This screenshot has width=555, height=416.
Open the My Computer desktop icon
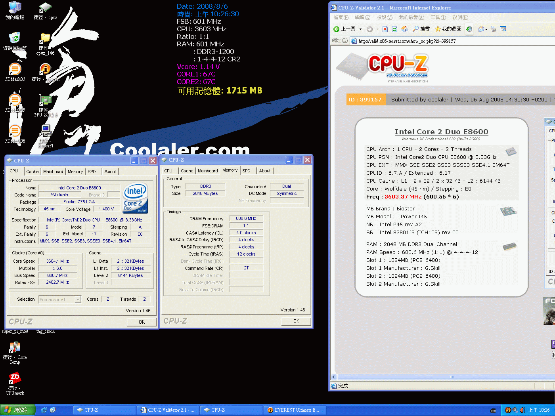point(15,11)
